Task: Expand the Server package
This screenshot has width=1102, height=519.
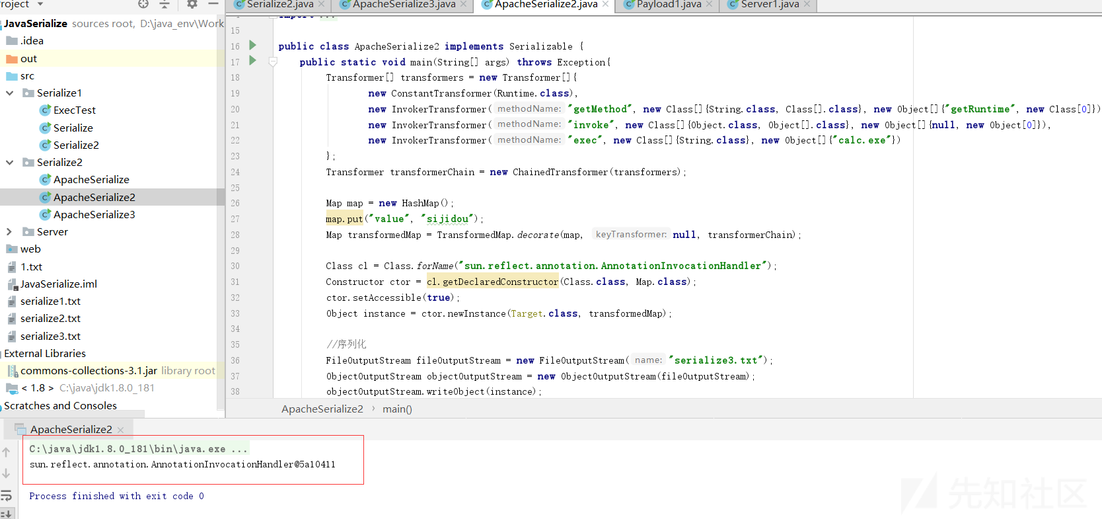Action: point(9,232)
